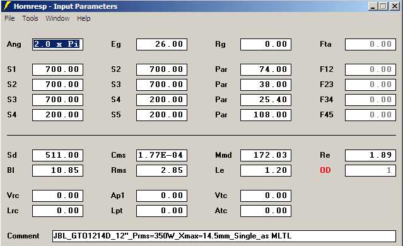
Task: Click the F45 field
Action: 370,115
